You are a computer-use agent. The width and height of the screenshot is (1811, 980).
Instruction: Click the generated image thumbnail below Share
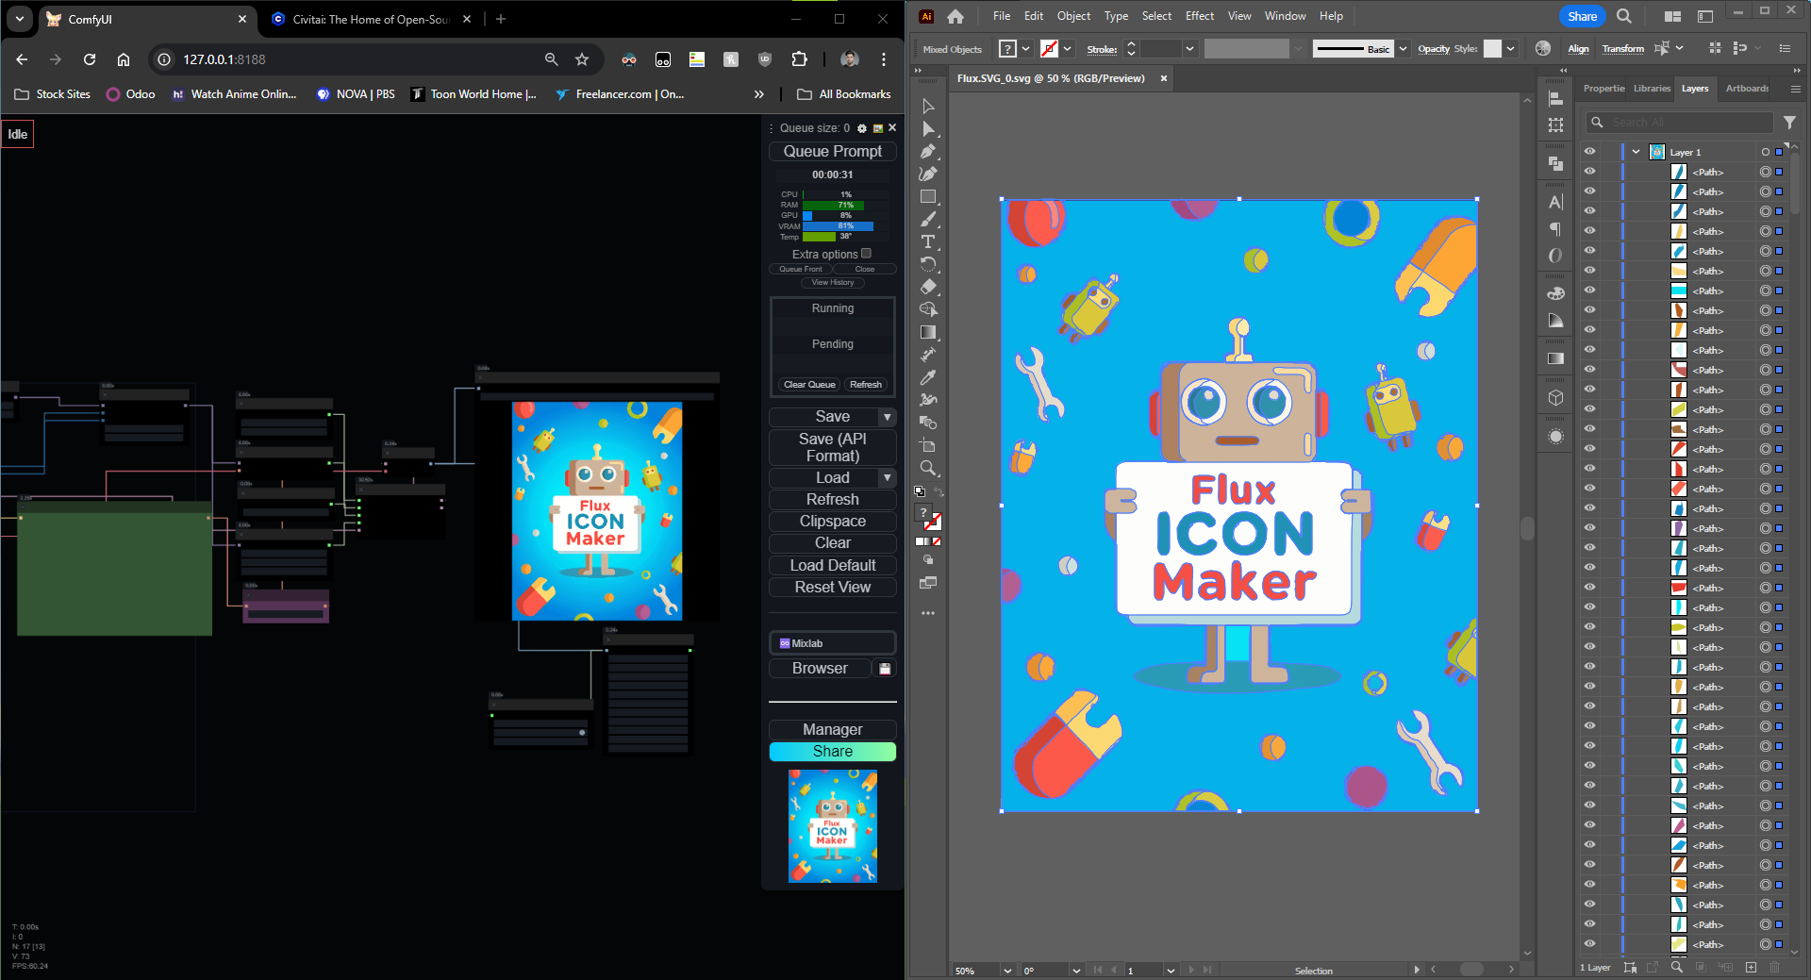point(832,826)
